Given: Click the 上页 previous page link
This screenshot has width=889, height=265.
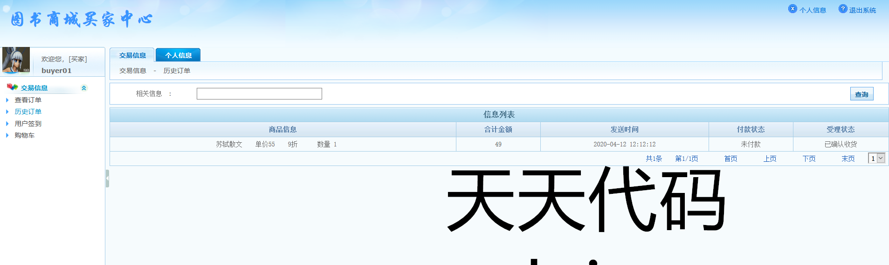Looking at the screenshot, I should point(770,159).
